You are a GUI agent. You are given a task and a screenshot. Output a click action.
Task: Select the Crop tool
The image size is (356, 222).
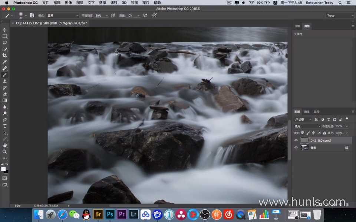tap(4, 55)
